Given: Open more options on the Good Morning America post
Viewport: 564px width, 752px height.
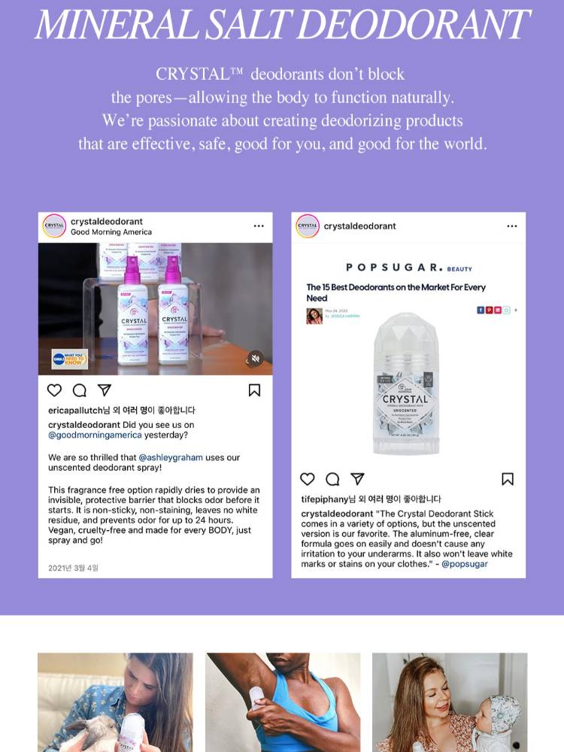Looking at the screenshot, I should [x=259, y=226].
